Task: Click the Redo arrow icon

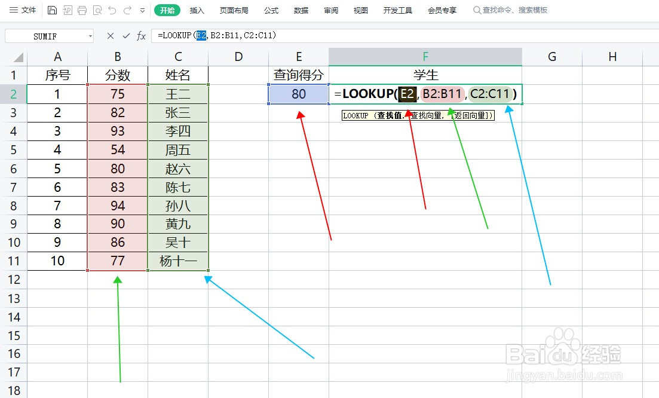Action: click(127, 10)
